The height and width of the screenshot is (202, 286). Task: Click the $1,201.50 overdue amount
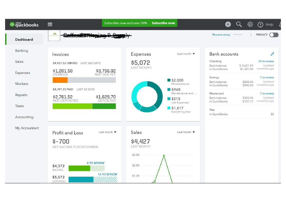[62, 71]
